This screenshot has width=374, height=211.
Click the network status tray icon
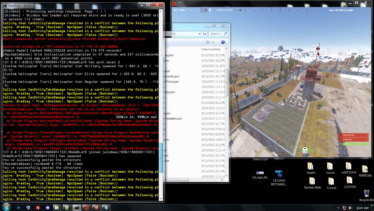(x=345, y=208)
